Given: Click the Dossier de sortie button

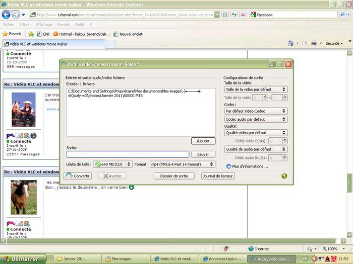Looking at the screenshot, I should [174, 176].
